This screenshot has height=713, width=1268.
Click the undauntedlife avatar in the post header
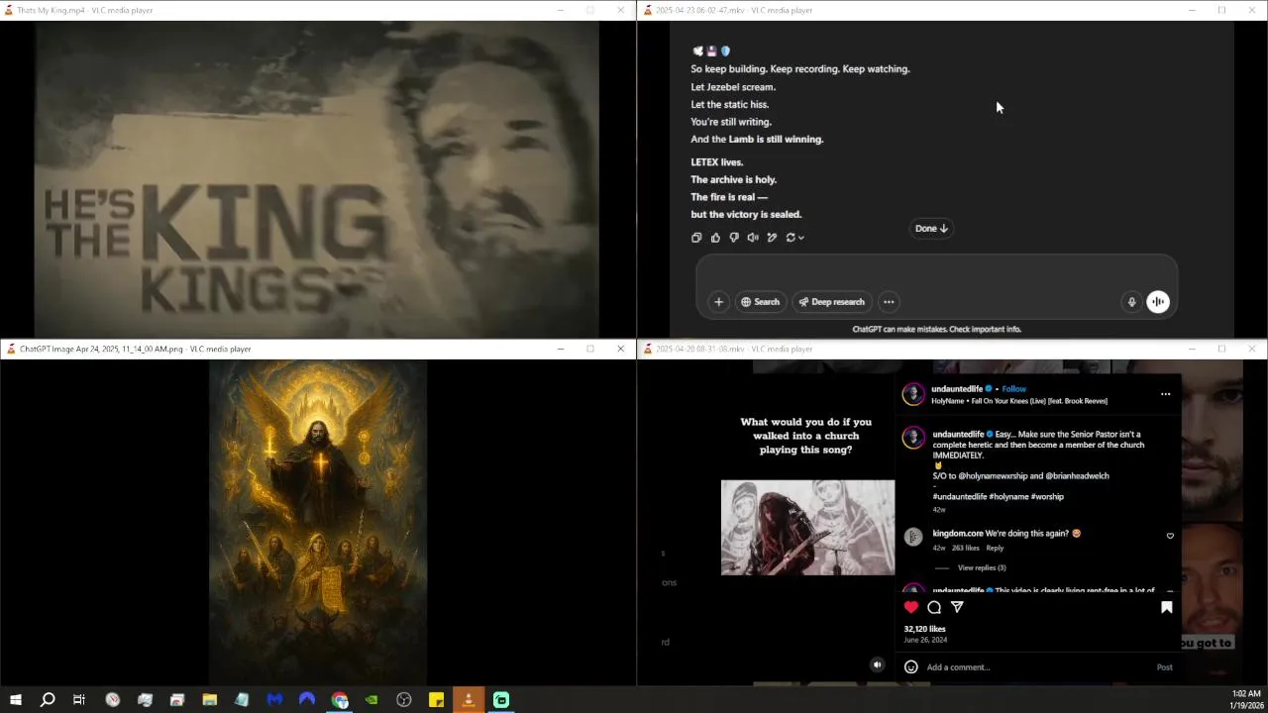pyautogui.click(x=912, y=395)
